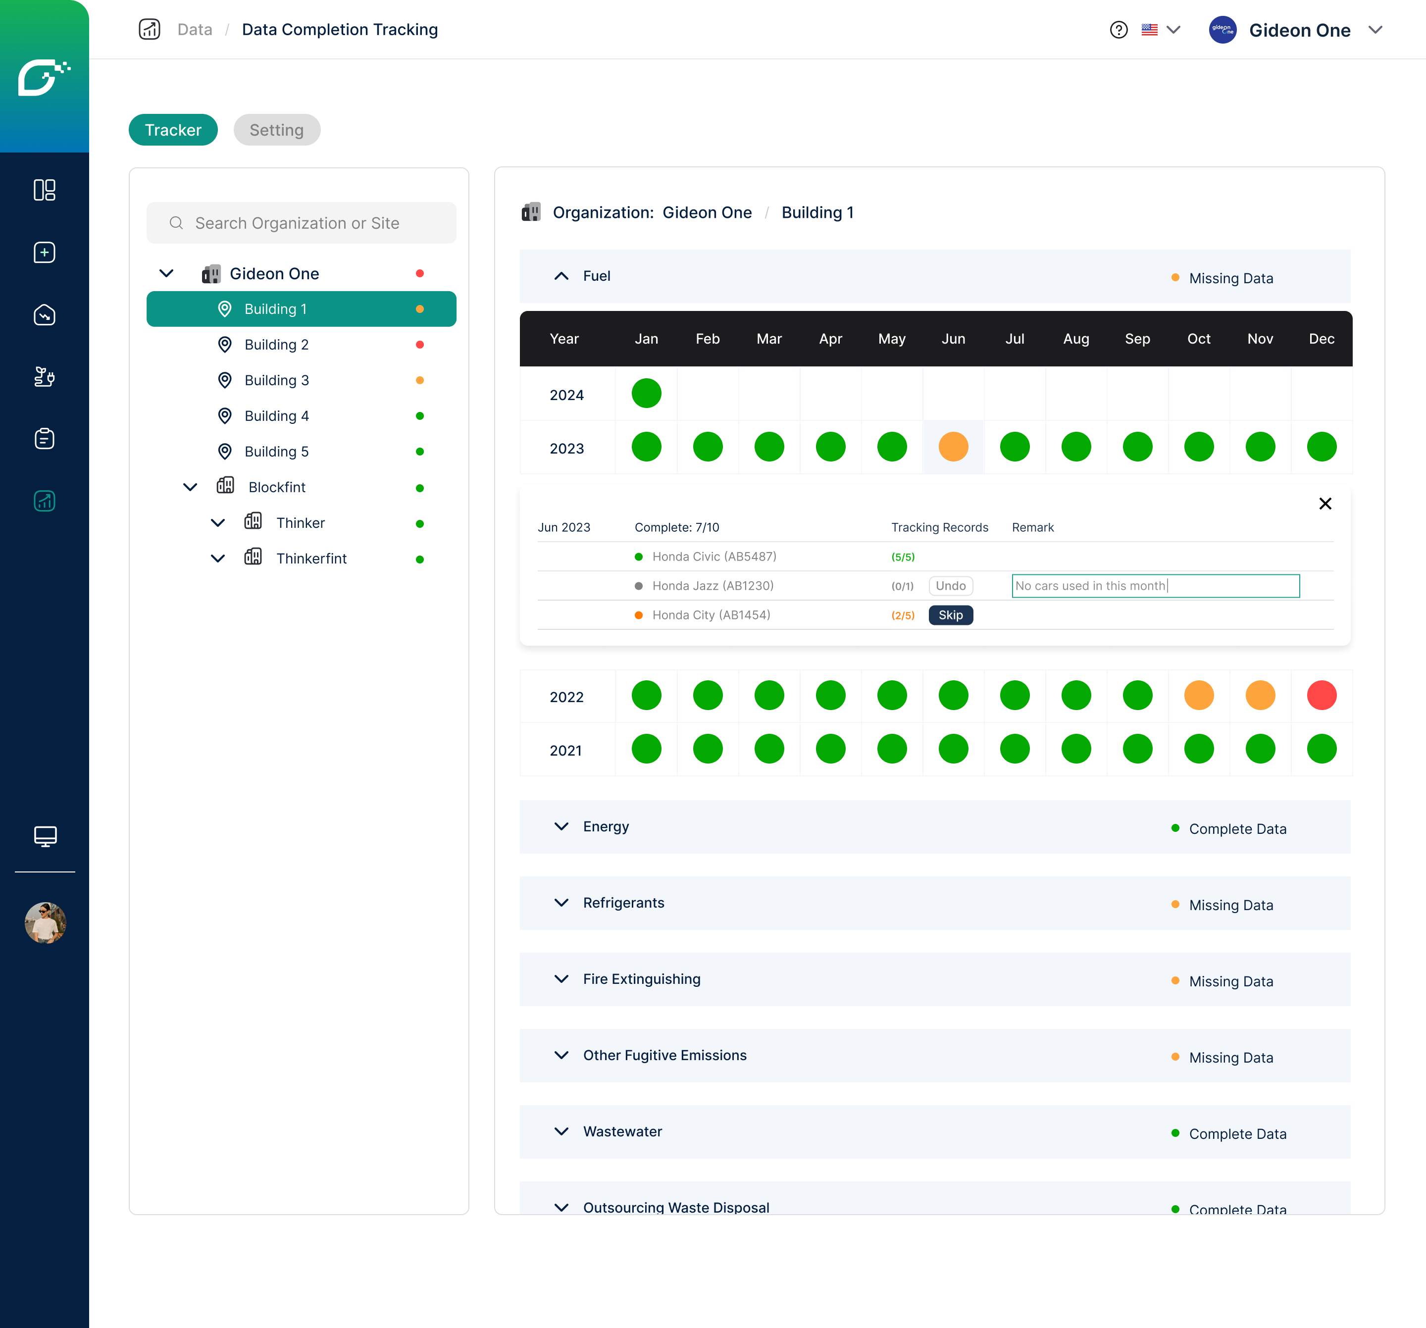The height and width of the screenshot is (1328, 1426).
Task: Collapse the Gideon One organization tree
Action: 166,273
